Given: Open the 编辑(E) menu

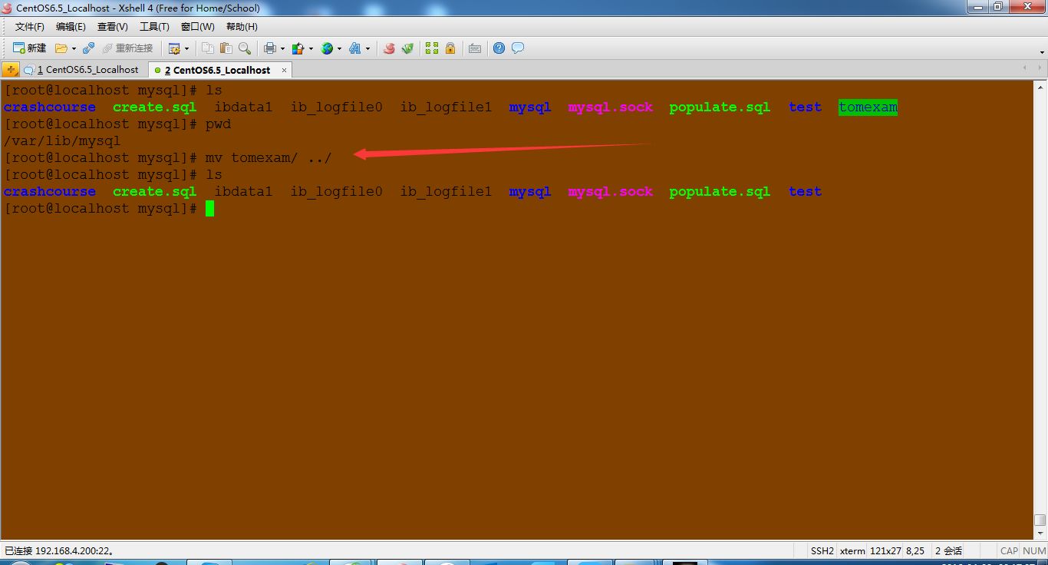Looking at the screenshot, I should pos(71,27).
